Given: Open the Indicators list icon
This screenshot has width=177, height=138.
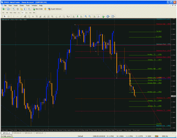Looking at the screenshot, I should pyautogui.click(x=103, y=16).
